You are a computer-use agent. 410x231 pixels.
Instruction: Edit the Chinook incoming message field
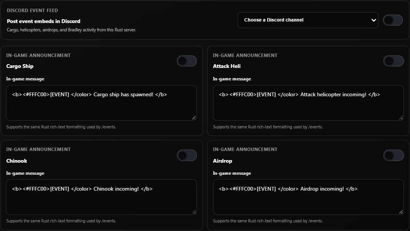pos(101,197)
